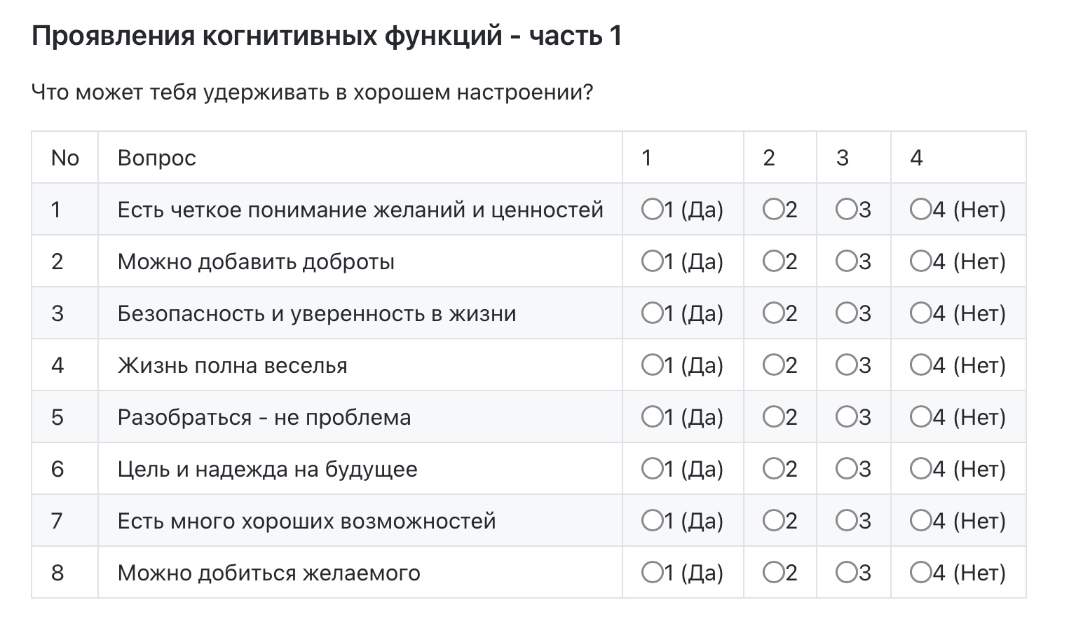Choose option 2 for 'Можно добиться желаемого'

(x=773, y=573)
